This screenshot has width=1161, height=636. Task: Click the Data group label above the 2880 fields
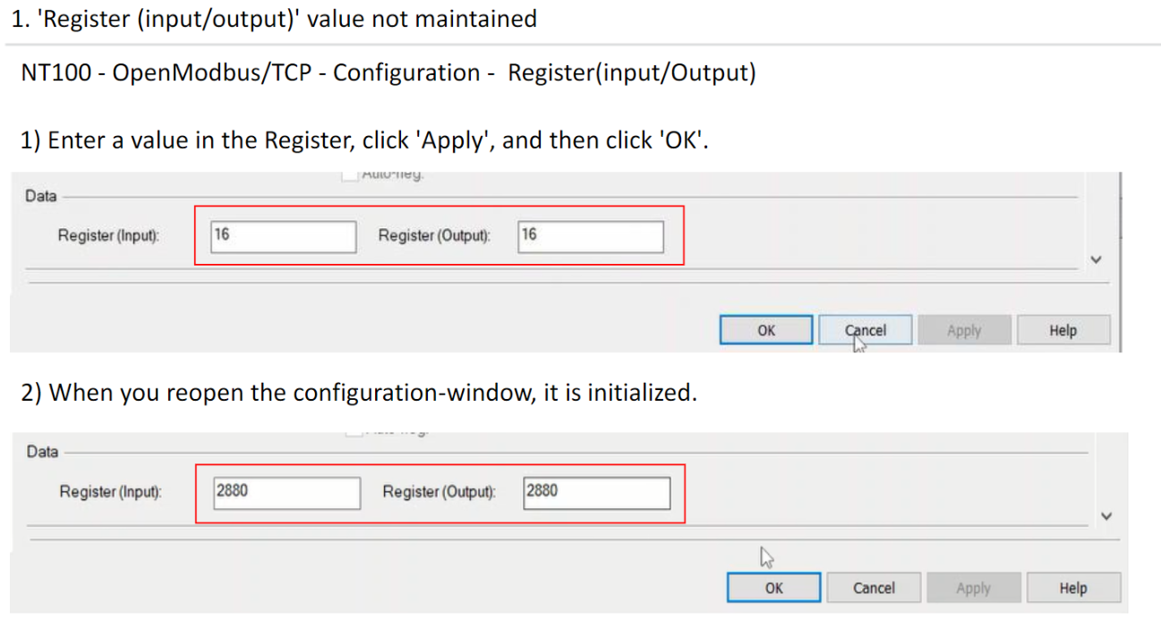click(42, 452)
